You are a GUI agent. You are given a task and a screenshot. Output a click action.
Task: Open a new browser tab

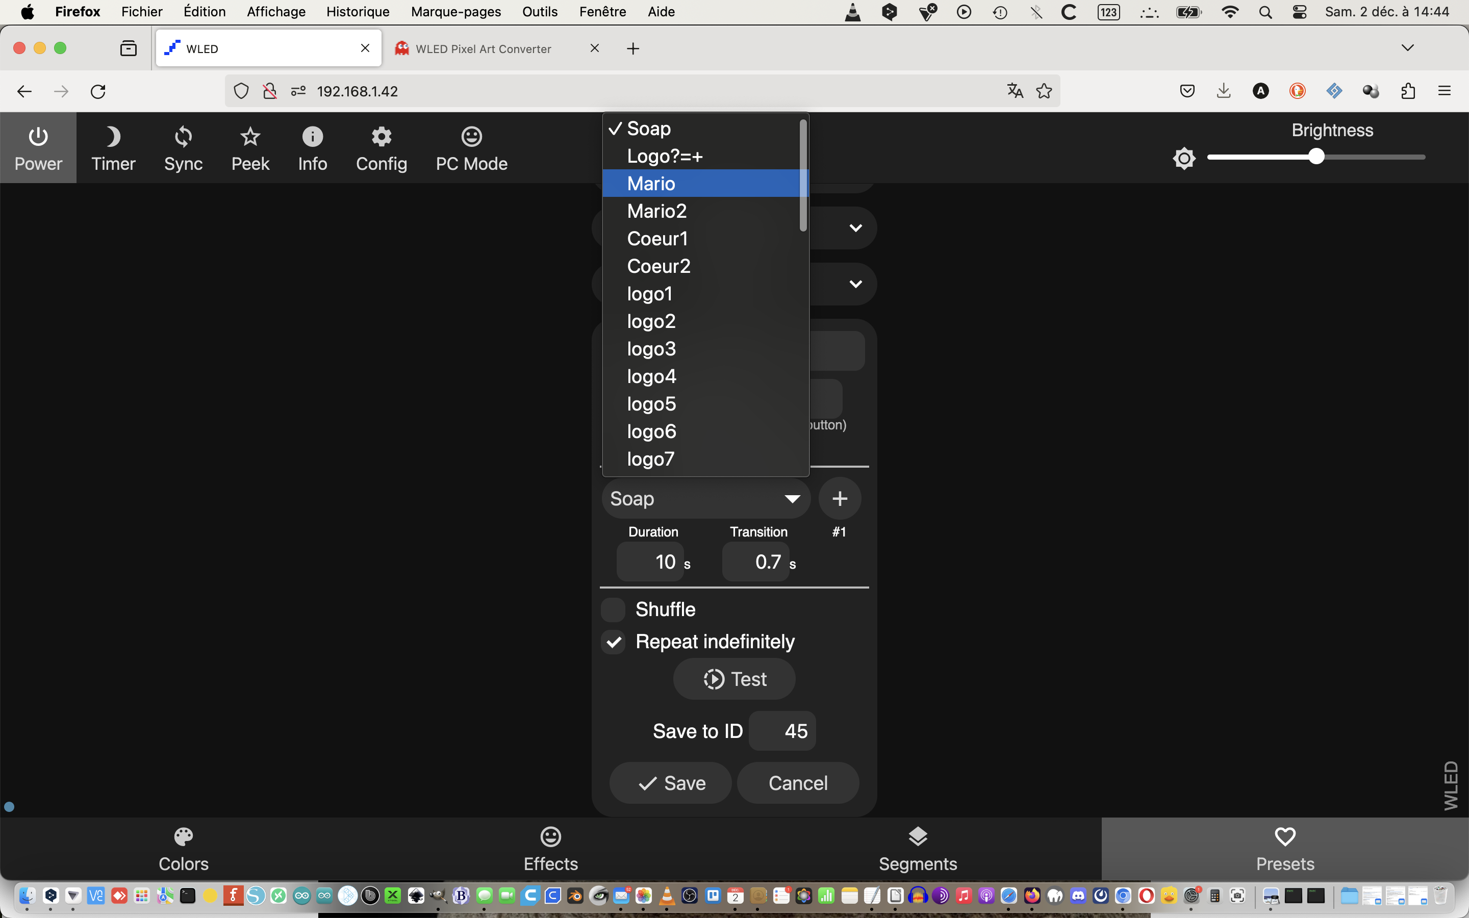coord(633,48)
